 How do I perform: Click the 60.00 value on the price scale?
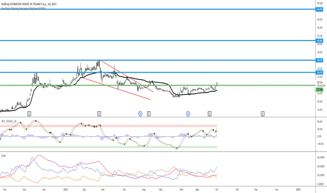pyautogui.click(x=320, y=19)
